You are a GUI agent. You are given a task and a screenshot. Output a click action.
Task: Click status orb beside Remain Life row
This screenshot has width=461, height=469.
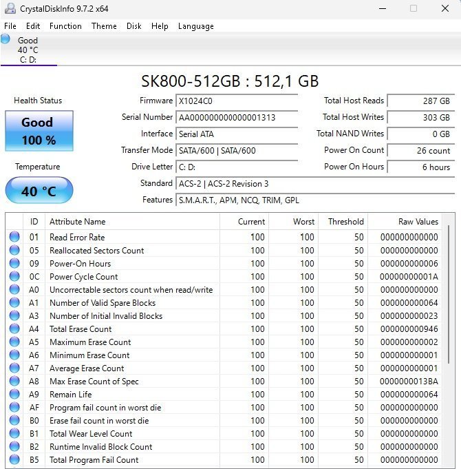[x=14, y=395]
